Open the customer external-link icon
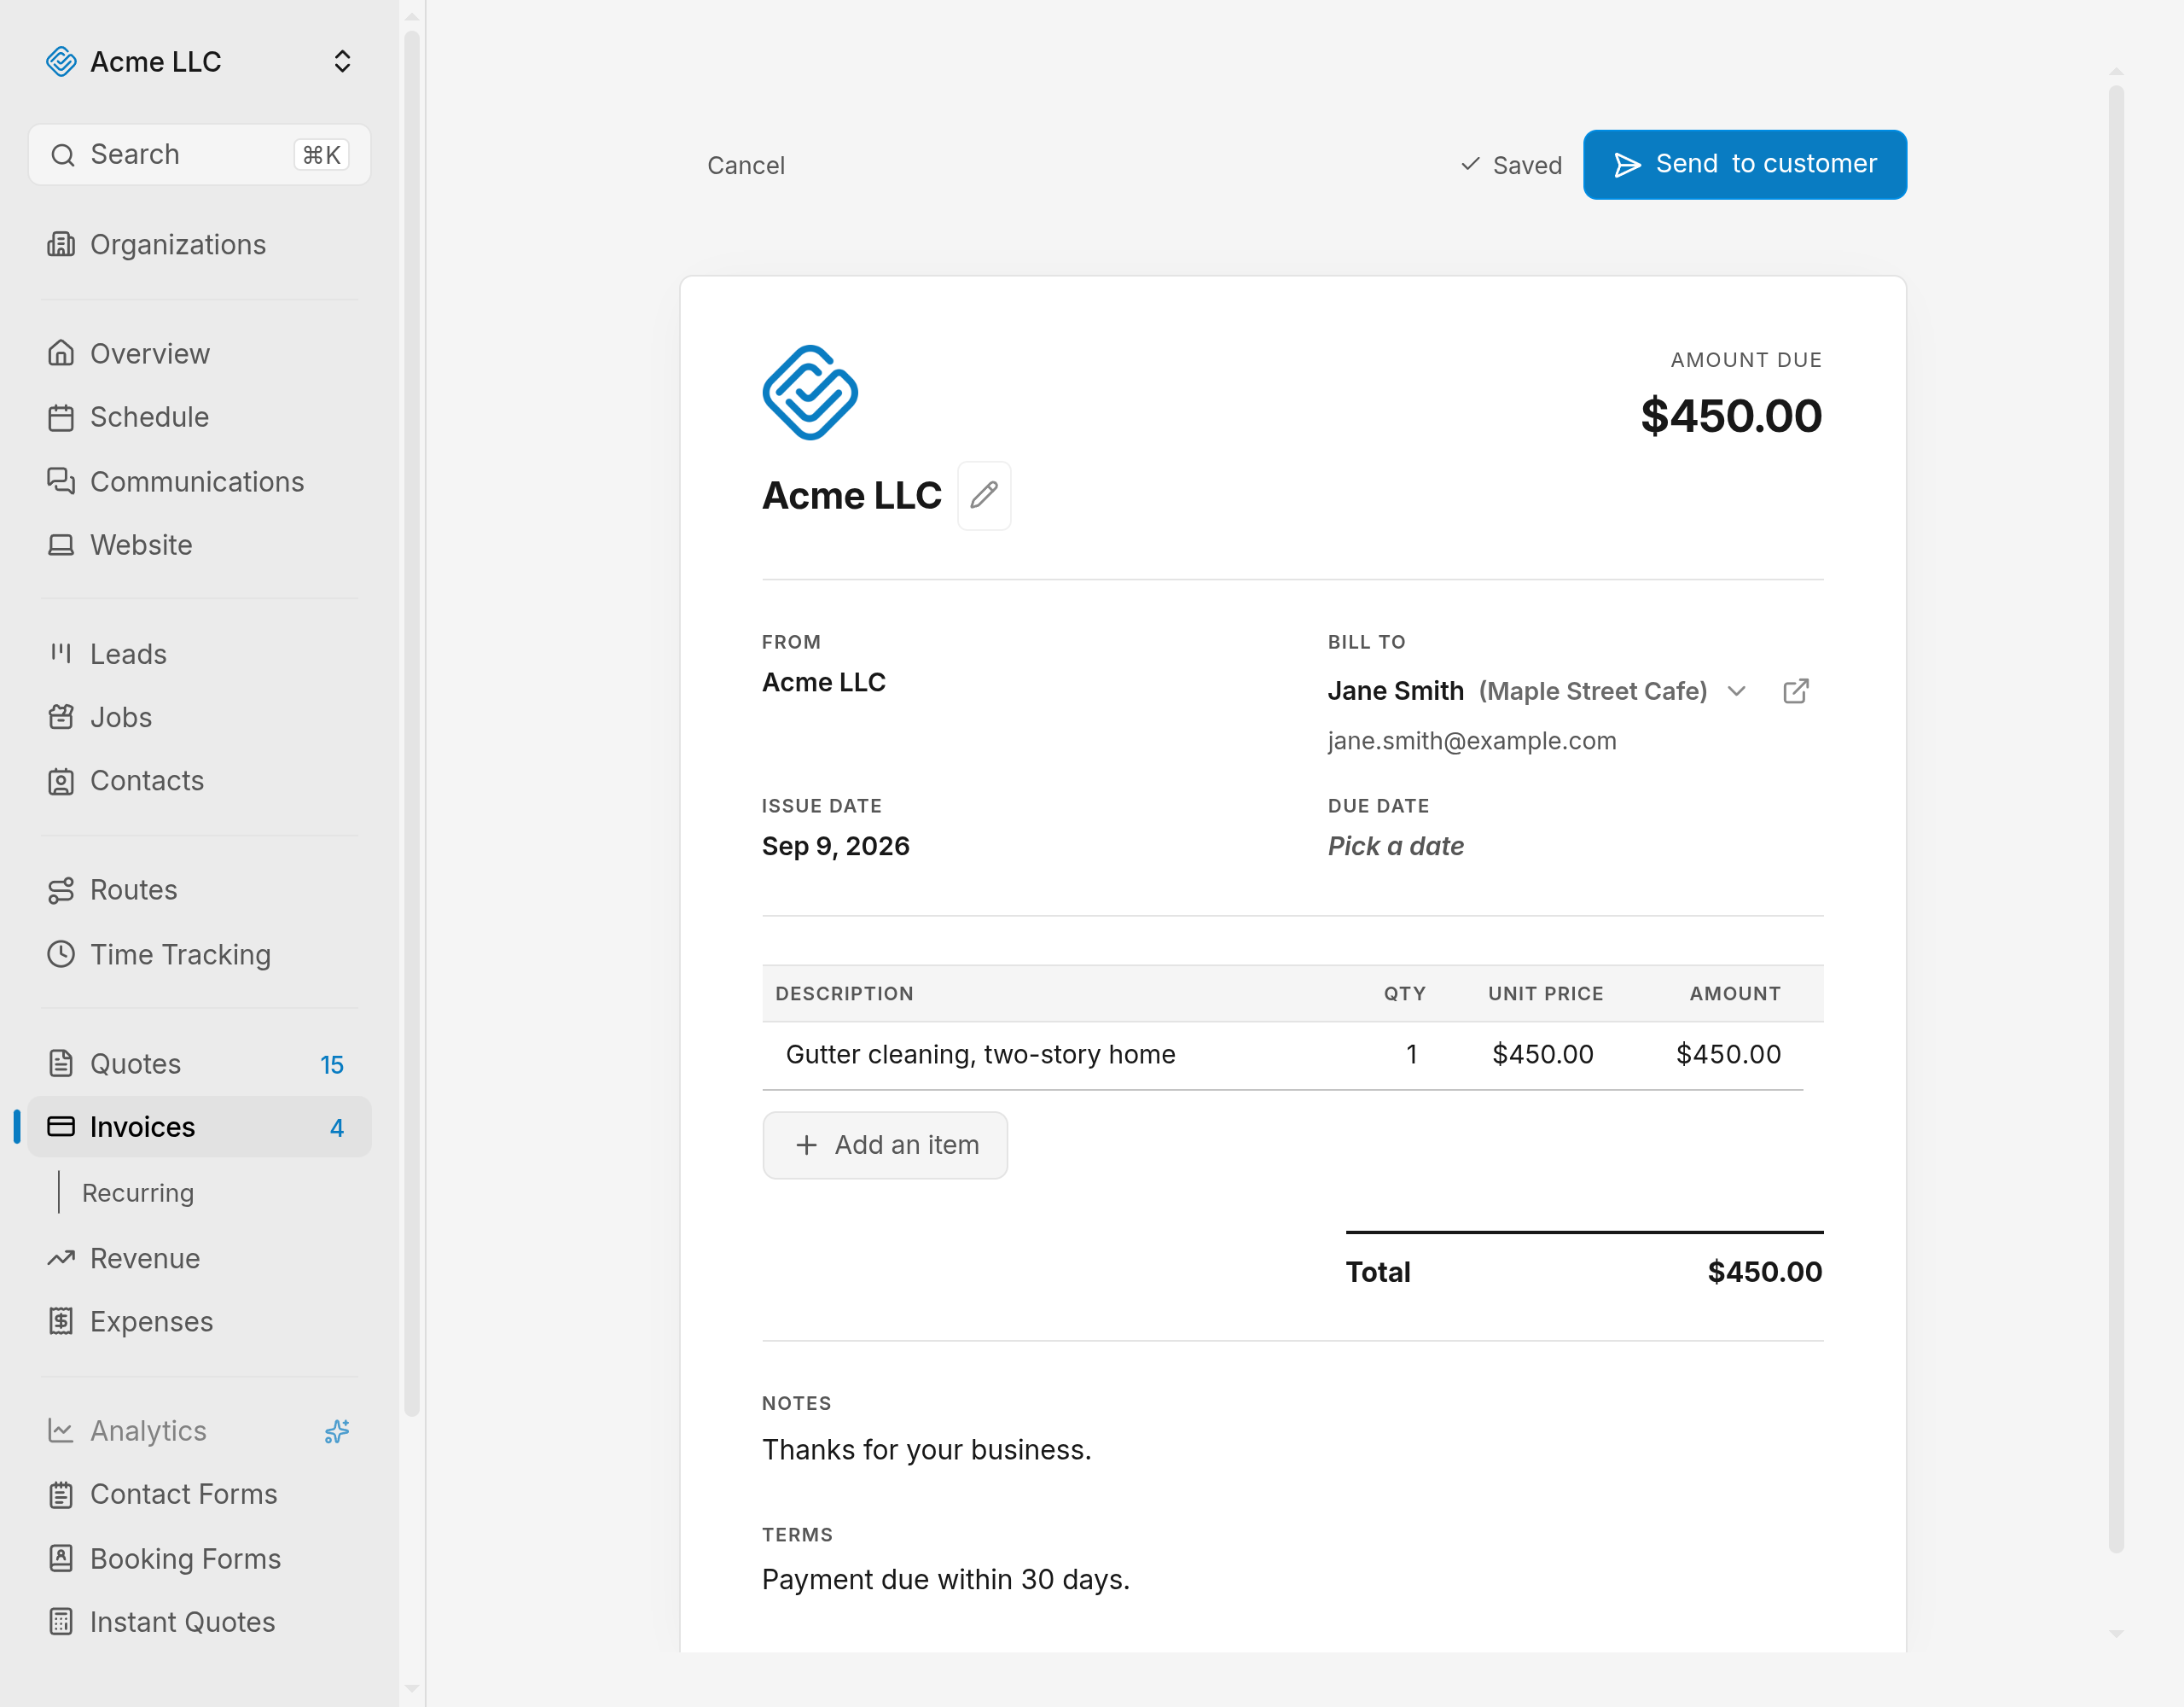The height and width of the screenshot is (1707, 2184). pos(1795,691)
